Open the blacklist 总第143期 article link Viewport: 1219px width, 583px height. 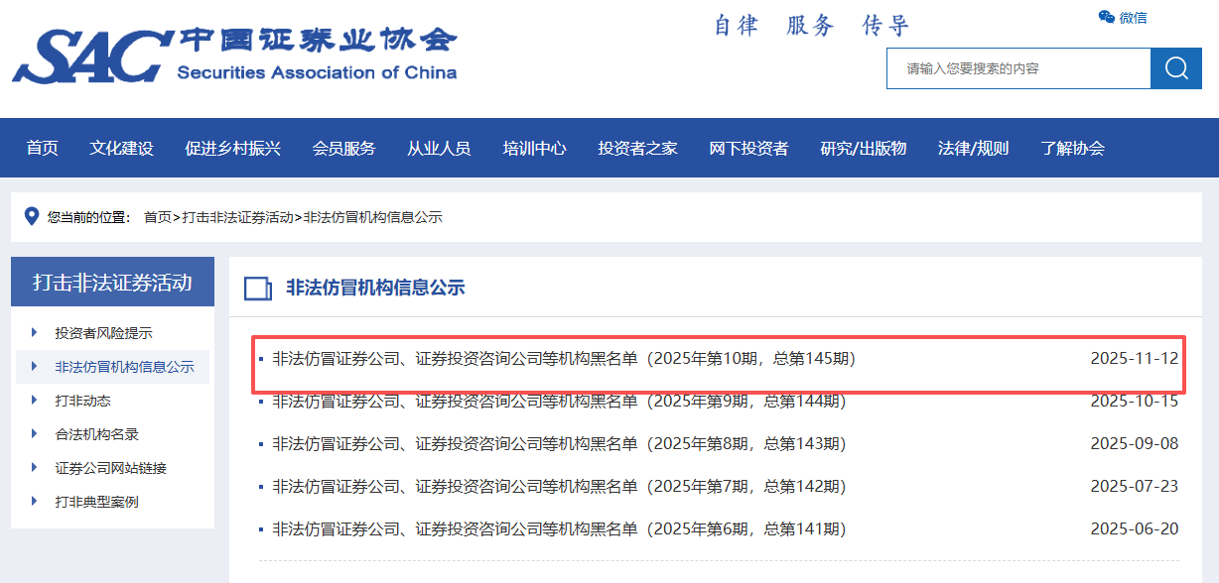click(x=559, y=443)
